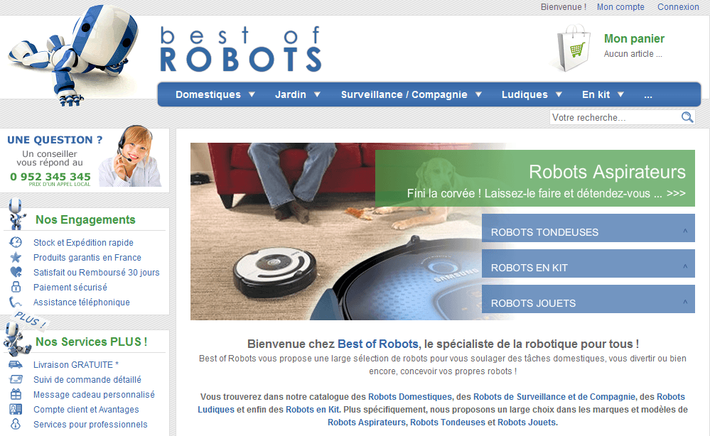This screenshot has width=710, height=436.
Task: Follow Robots de Surveillance et de Compagnie link
Action: (554, 397)
